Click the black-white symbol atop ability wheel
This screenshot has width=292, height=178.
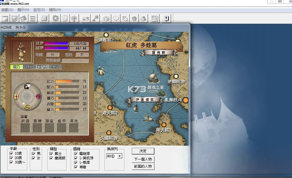(27, 86)
